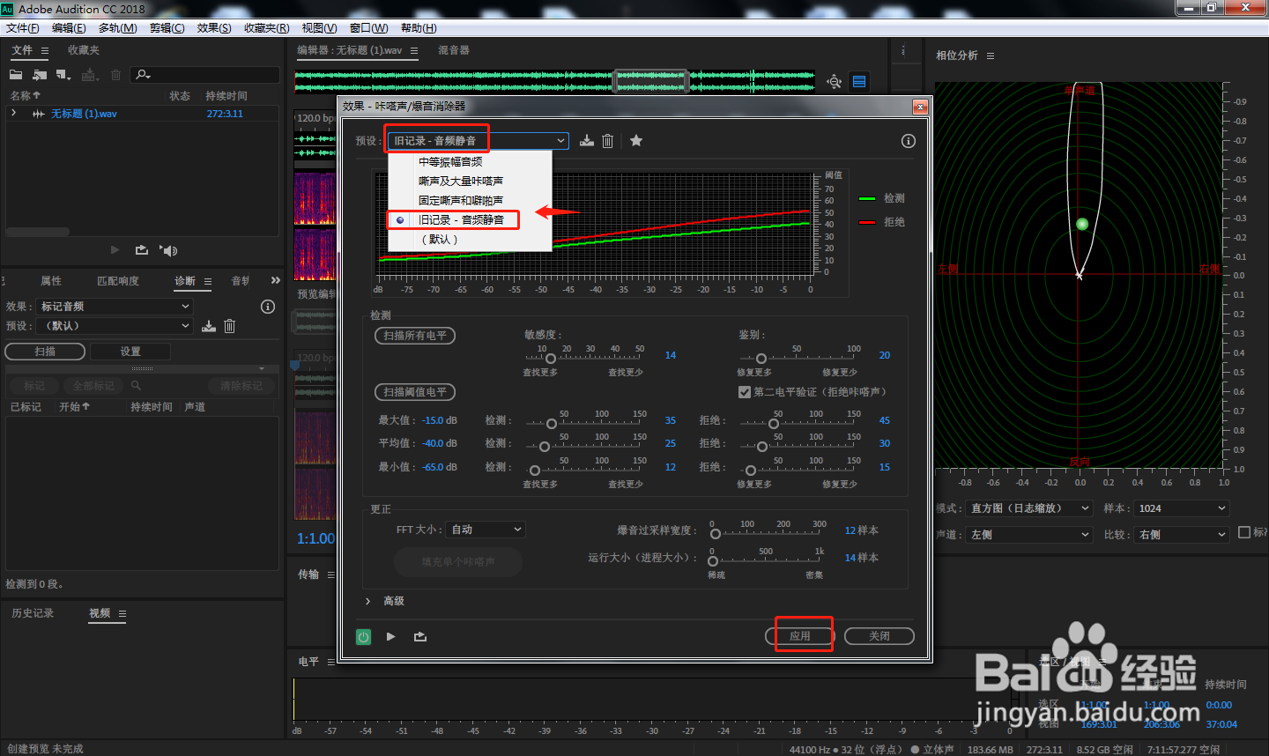1269x756 pixels.
Task: Open Diagnostics tab menu icon
Action: [x=208, y=282]
